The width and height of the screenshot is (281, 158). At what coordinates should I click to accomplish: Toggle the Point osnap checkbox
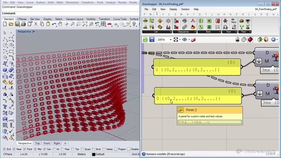tap(25, 149)
